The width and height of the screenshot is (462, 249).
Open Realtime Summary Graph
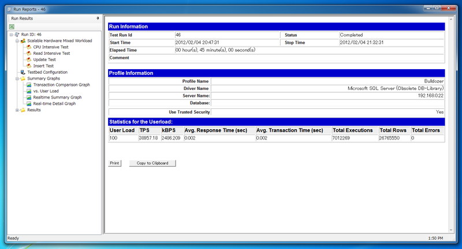click(x=57, y=97)
